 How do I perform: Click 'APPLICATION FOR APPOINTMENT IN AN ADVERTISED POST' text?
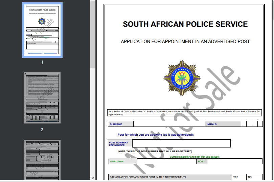185,41
